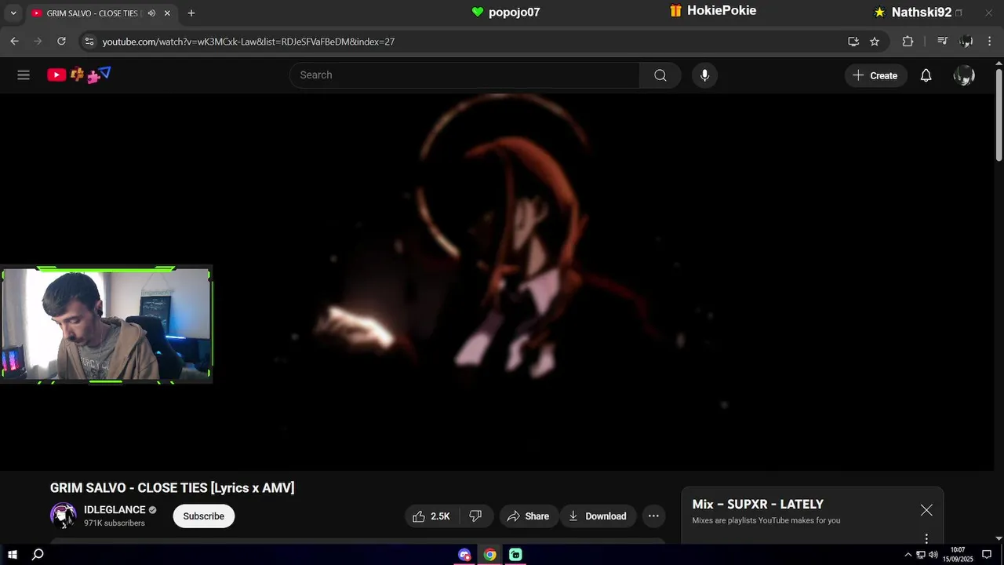
Task: Open Windows taskbar search
Action: pyautogui.click(x=37, y=555)
